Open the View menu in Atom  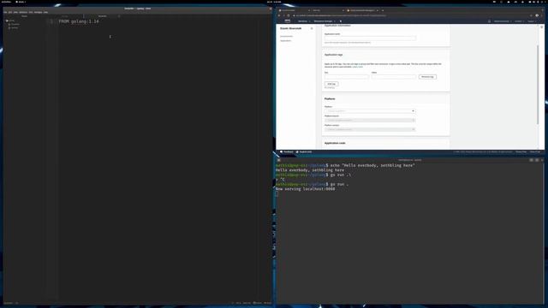click(15, 12)
